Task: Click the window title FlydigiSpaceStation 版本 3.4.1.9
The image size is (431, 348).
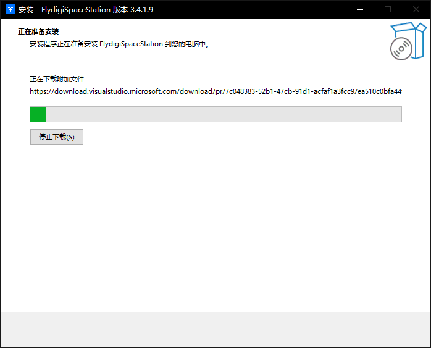Action: 86,10
